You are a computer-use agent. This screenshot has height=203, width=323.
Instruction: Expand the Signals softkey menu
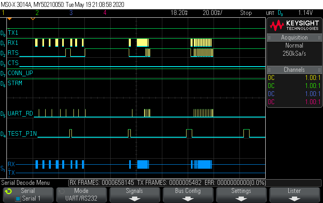tap(134, 195)
